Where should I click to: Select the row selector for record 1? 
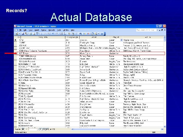click(16, 40)
